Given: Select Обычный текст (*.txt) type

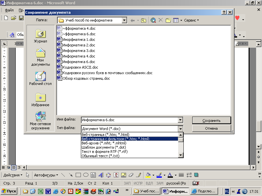Looking at the screenshot, I should 129,156.
